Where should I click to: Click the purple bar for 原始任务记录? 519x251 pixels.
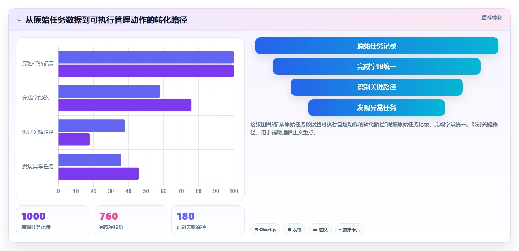pos(146,71)
